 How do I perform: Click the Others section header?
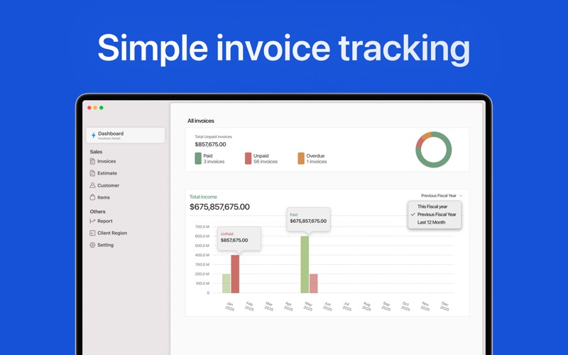tap(98, 212)
